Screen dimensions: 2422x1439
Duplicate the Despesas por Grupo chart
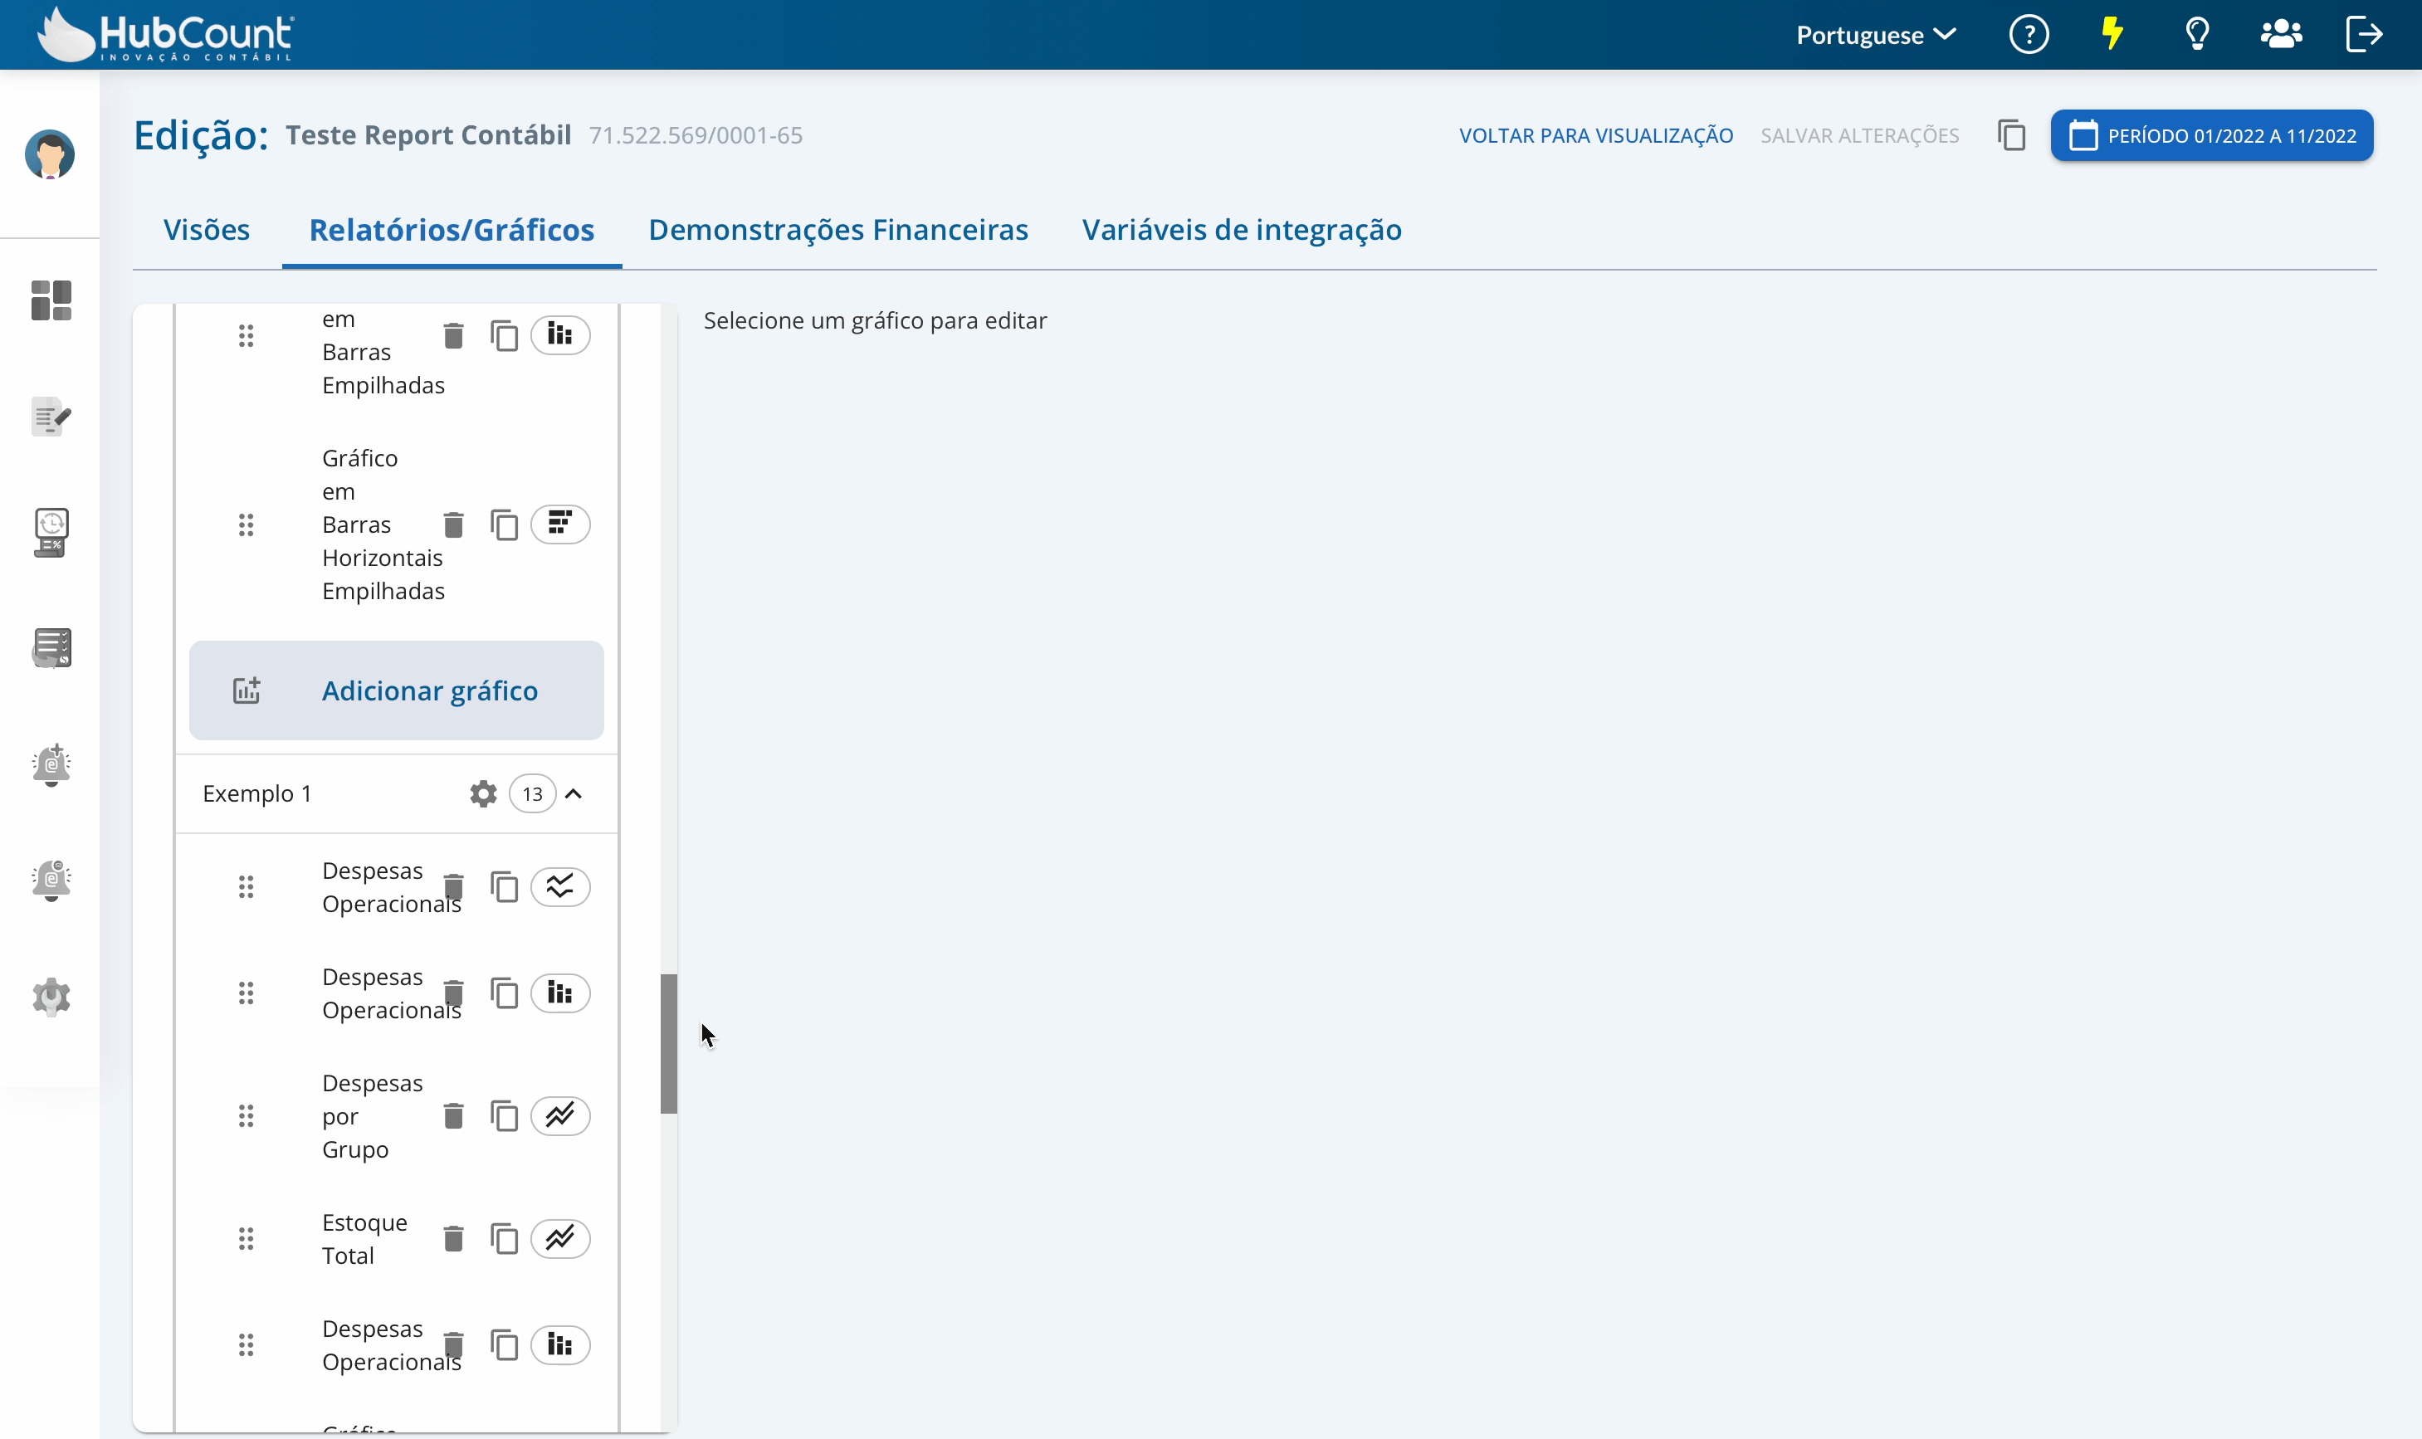(504, 1116)
